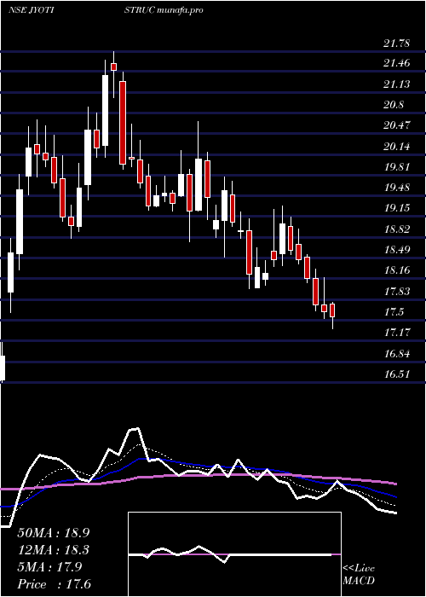Click the NSE JYOTI ticker title

pos(31,10)
